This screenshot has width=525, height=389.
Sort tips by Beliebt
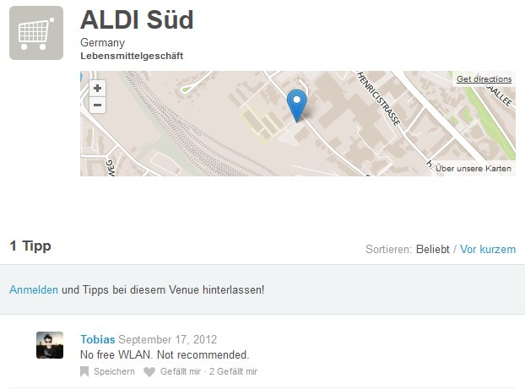click(x=432, y=250)
